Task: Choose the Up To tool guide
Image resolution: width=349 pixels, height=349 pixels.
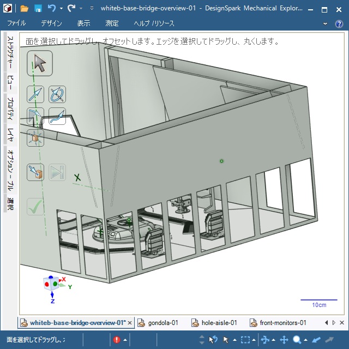Action: [35, 172]
